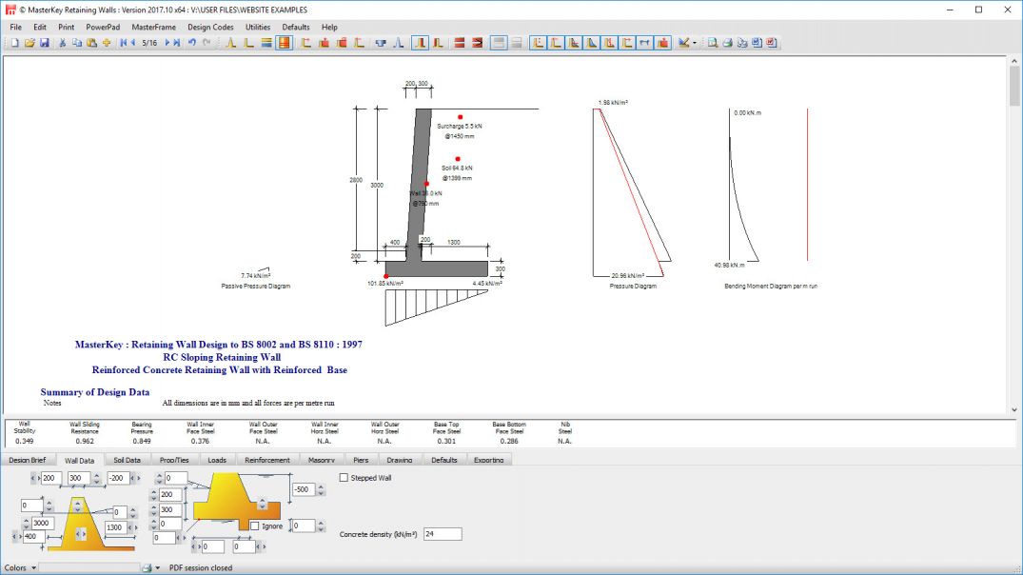The image size is (1023, 575).
Task: Go to the next wall record
Action: [167, 43]
